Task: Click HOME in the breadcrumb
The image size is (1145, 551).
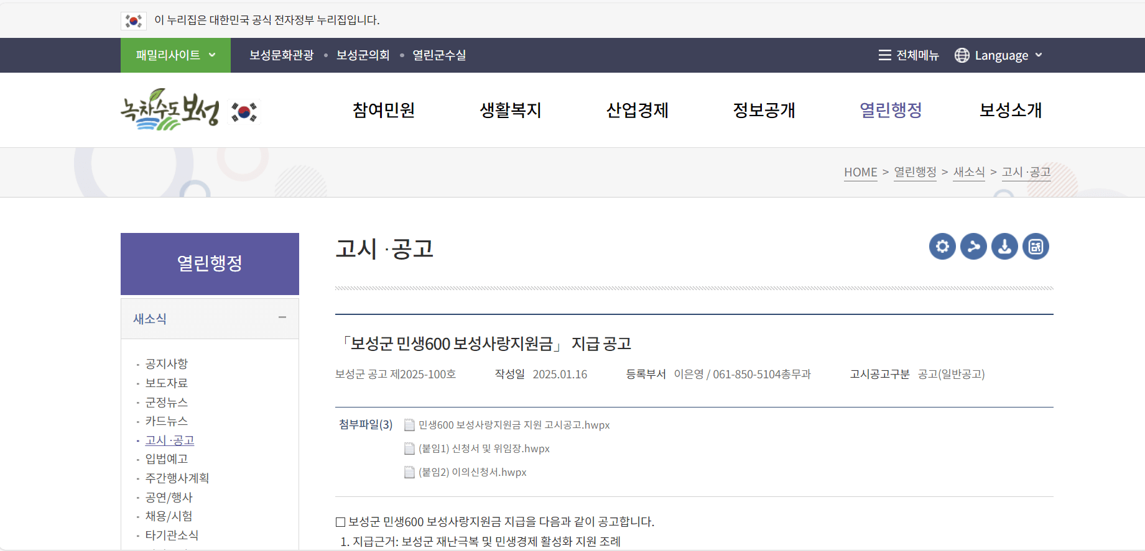Action: click(861, 172)
